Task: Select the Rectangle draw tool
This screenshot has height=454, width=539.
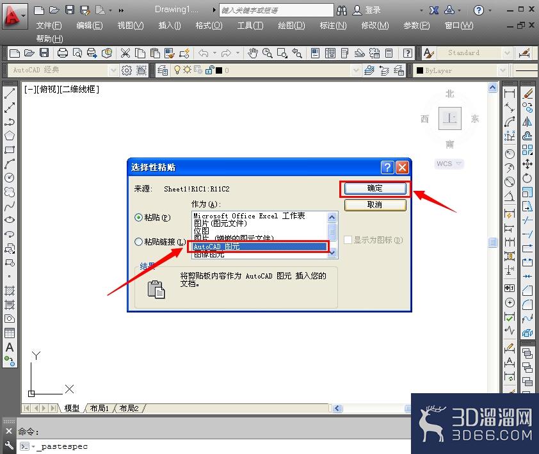Action: coord(9,150)
